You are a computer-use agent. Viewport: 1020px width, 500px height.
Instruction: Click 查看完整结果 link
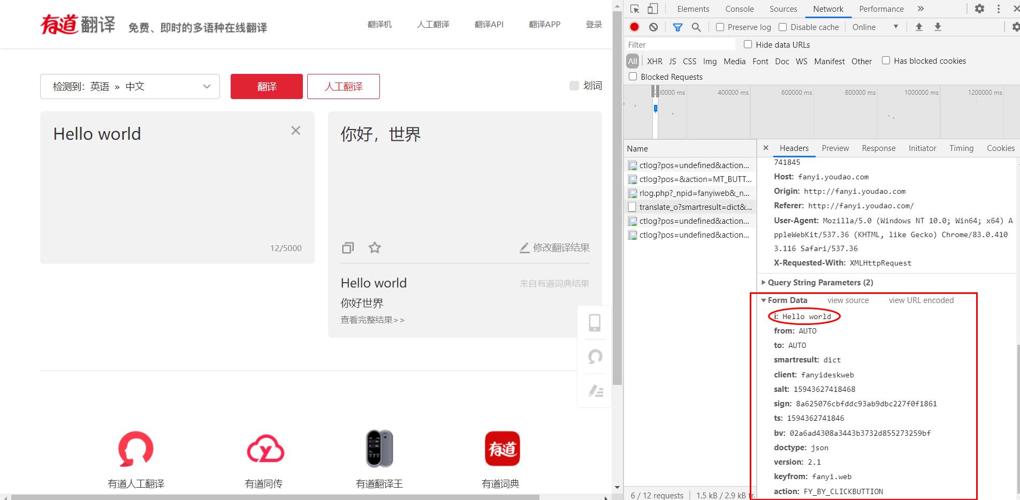click(x=372, y=320)
